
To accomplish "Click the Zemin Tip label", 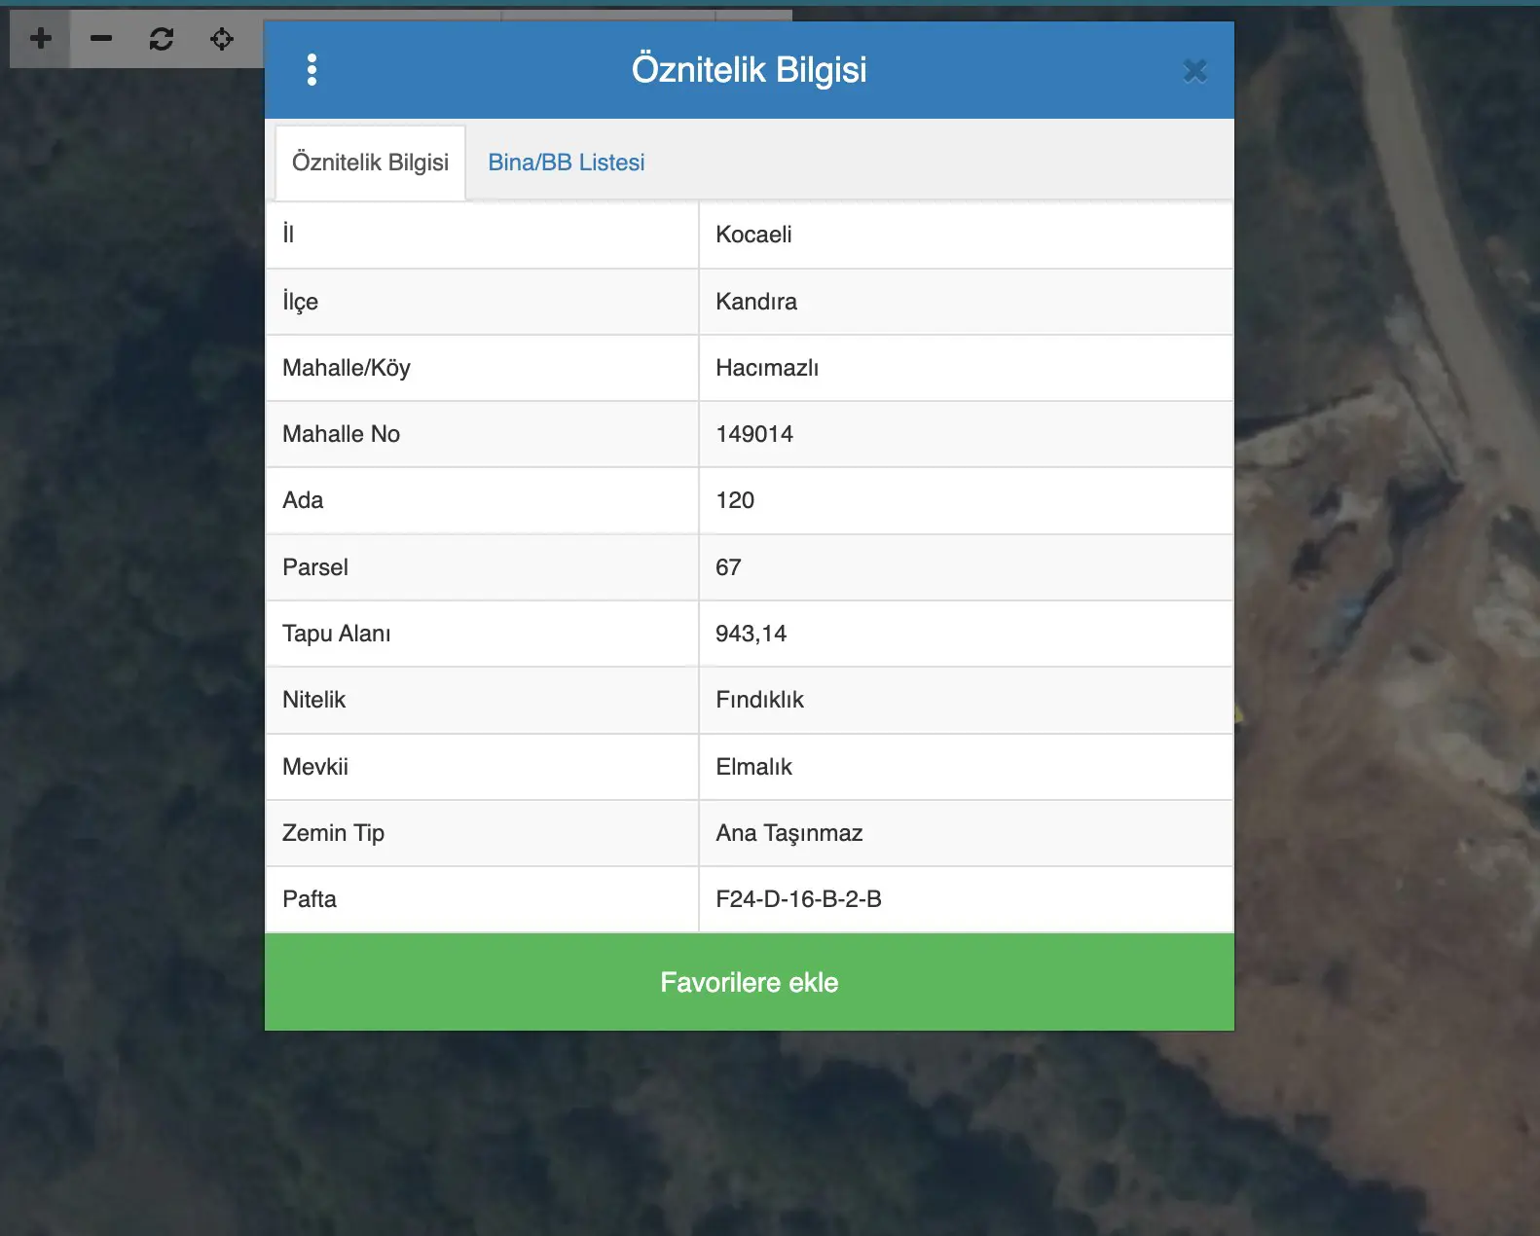I will pyautogui.click(x=333, y=833).
